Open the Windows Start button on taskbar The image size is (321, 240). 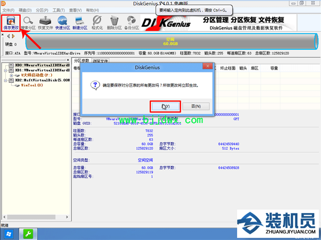[x=9, y=234]
